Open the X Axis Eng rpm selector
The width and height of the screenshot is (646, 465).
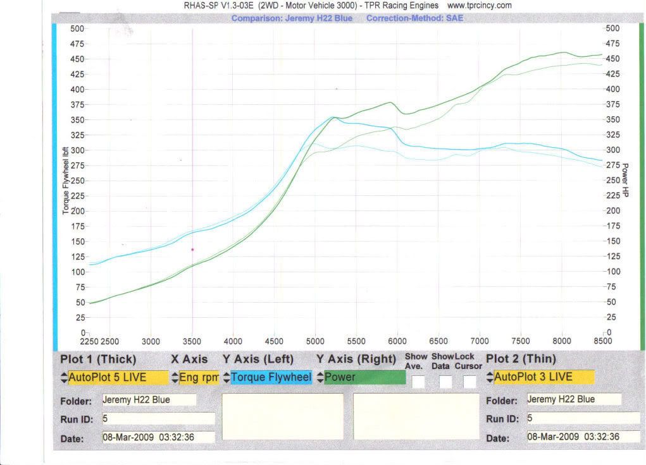pos(199,378)
